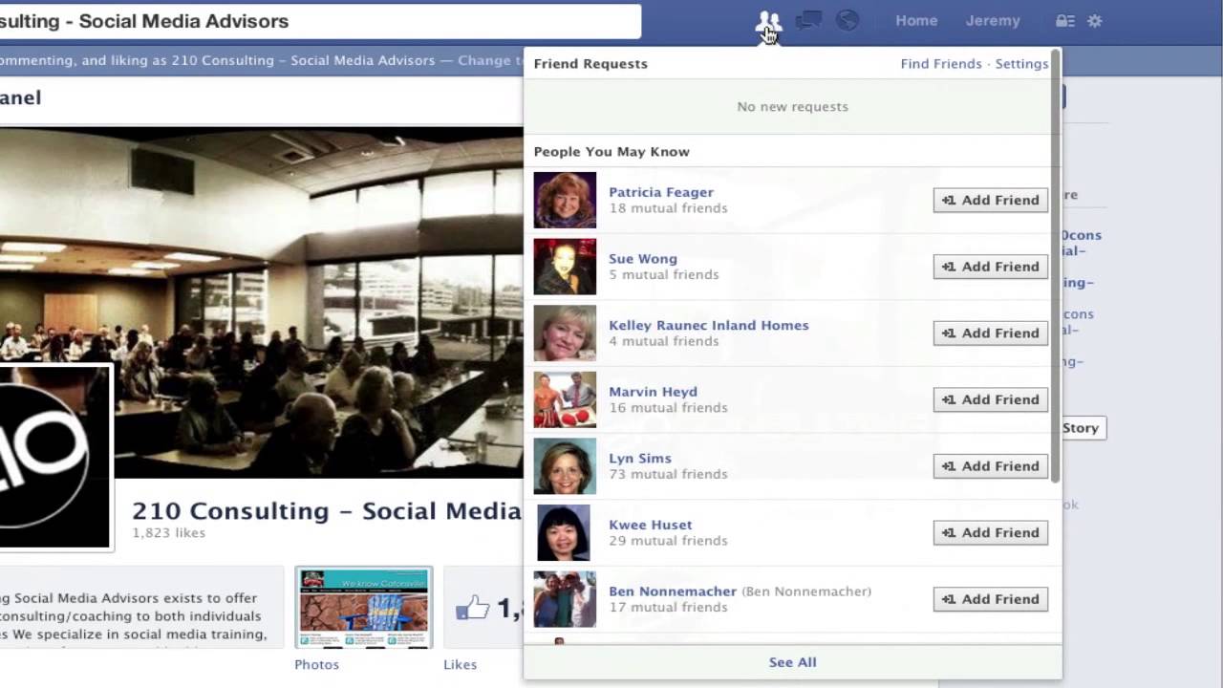The width and height of the screenshot is (1223, 688).
Task: Click Patricia Feager's profile photo
Action: pyautogui.click(x=565, y=200)
